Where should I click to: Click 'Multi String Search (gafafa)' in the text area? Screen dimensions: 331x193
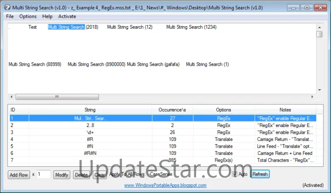tap(153, 64)
